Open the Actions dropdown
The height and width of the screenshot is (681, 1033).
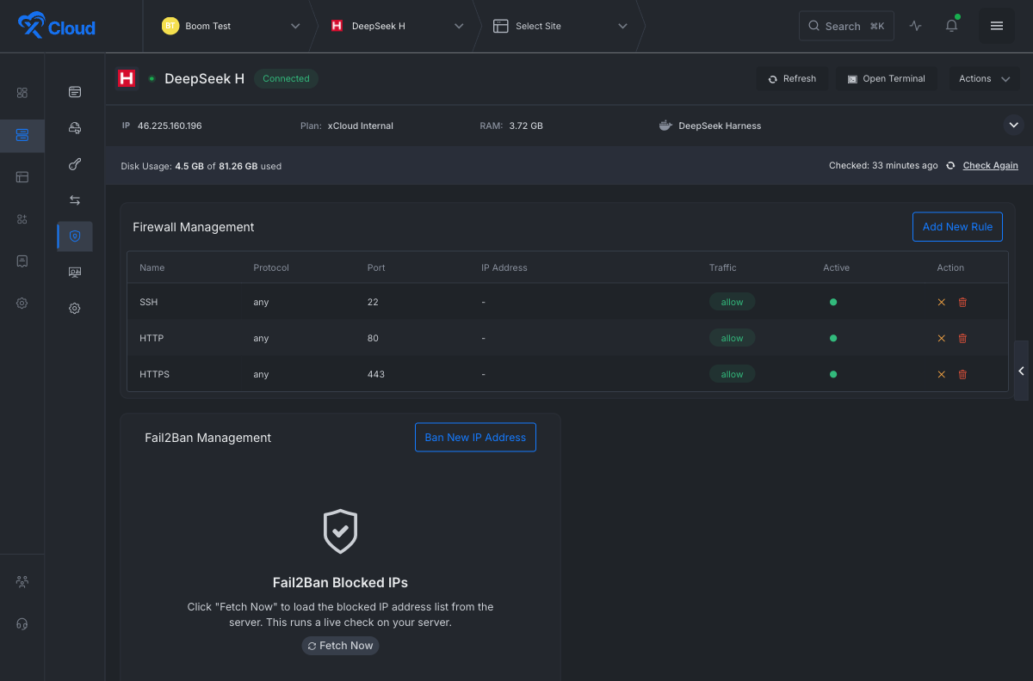(984, 78)
